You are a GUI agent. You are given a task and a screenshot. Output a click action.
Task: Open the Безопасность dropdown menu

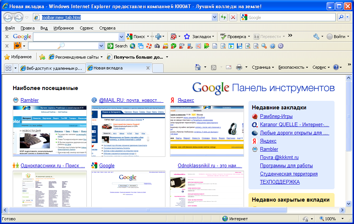point(293,67)
